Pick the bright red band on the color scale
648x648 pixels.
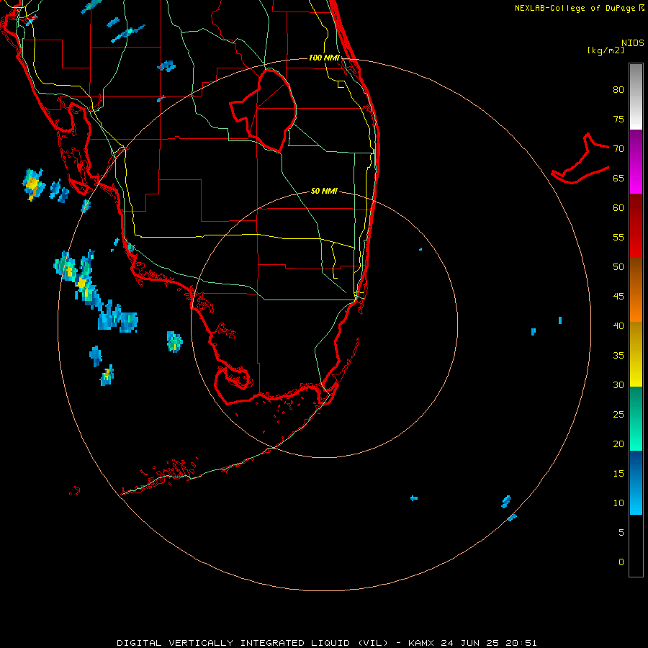636,226
